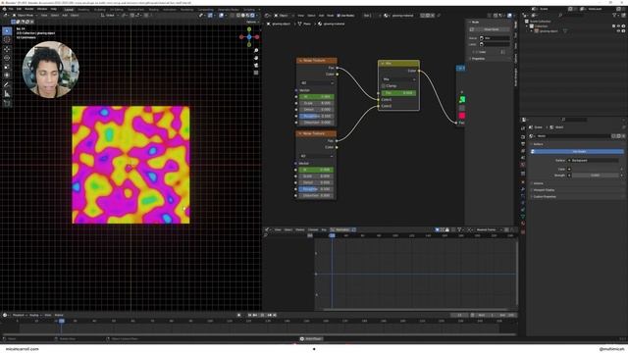The image size is (628, 353).
Task: Toggle viewport gizmo display button
Action: (210, 16)
